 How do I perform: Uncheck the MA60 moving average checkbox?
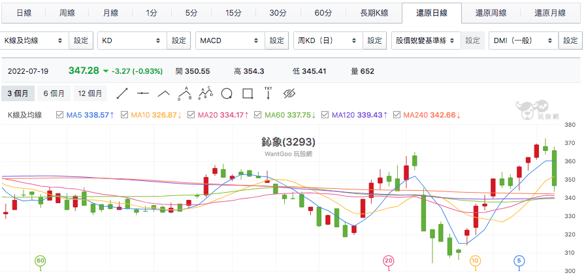pyautogui.click(x=258, y=115)
